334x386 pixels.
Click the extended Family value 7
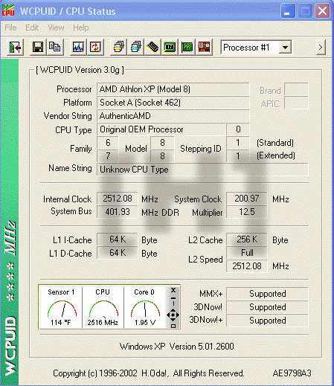click(108, 156)
